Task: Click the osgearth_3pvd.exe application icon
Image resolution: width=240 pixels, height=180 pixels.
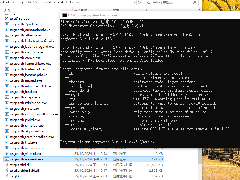Action: click(6, 24)
